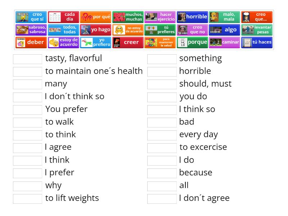Click the picture on the 'tú haces' tile
288x216 pixels.
click(x=247, y=42)
